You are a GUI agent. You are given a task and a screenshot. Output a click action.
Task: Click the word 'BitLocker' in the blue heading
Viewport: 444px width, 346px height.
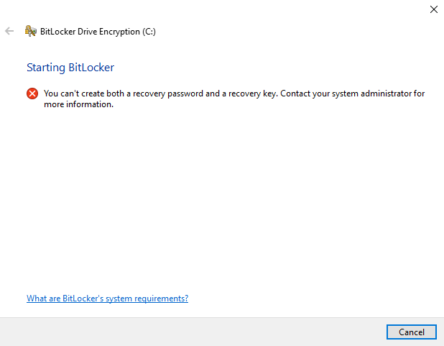click(91, 68)
